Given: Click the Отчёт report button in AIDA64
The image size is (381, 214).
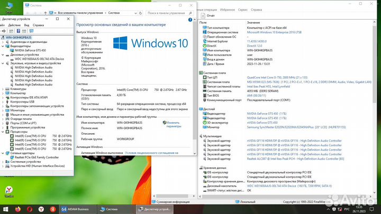Looking at the screenshot, I should (x=208, y=16).
